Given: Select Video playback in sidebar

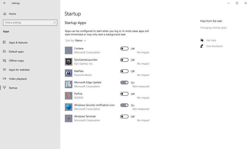Looking at the screenshot, I should [18, 79].
